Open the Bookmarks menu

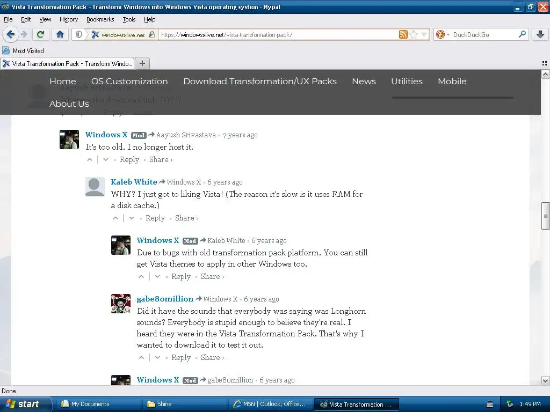click(x=100, y=20)
